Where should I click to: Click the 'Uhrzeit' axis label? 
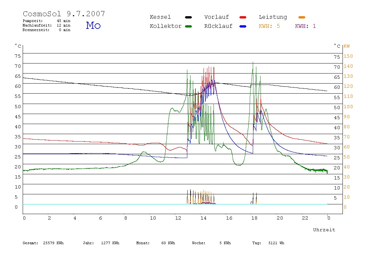pyautogui.click(x=324, y=230)
